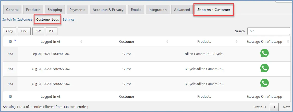293x112 pixels.
Task: Click WhatsApp icon for Sep 07, 2021 entry
Action: pos(264,53)
